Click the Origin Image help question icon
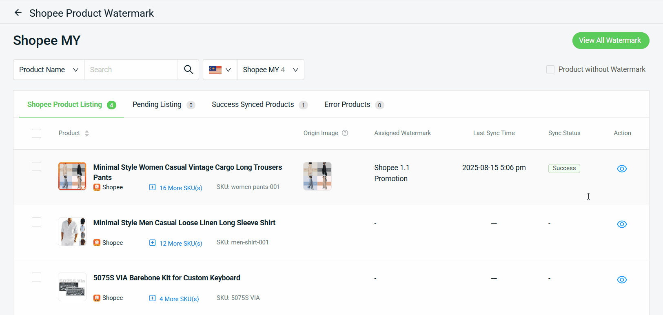The width and height of the screenshot is (663, 315). (x=345, y=133)
